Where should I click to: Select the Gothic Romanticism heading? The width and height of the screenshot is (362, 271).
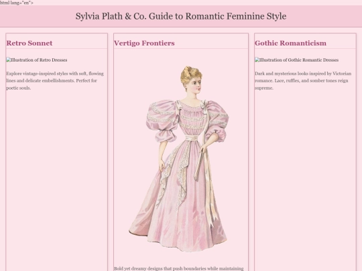(x=290, y=43)
